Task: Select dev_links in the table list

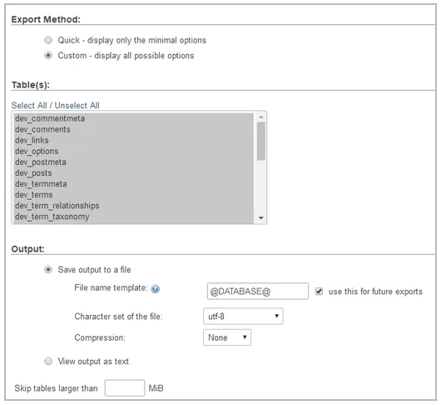Action: click(x=134, y=140)
